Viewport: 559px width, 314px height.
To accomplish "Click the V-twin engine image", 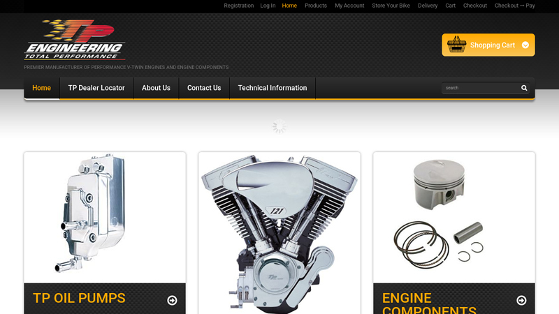I will click(x=279, y=233).
